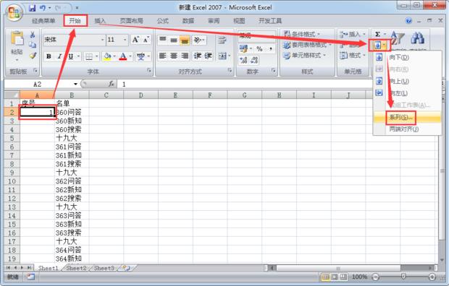
Task: Click the macro record status bar icon
Action: pos(30,277)
